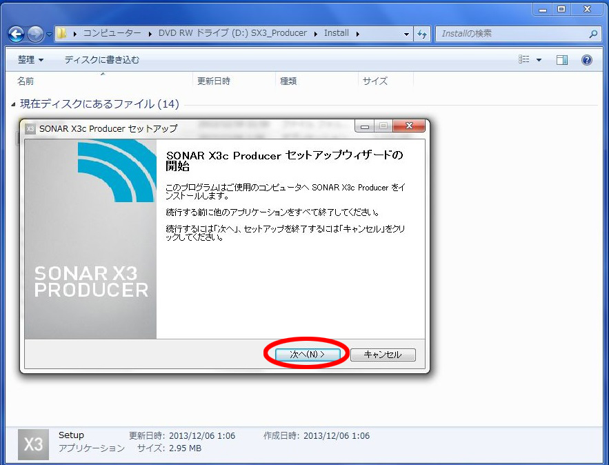Click 更新日時 value 2013/12/06 1:06 in details pane
Viewport: 609px width, 465px height.
click(202, 436)
